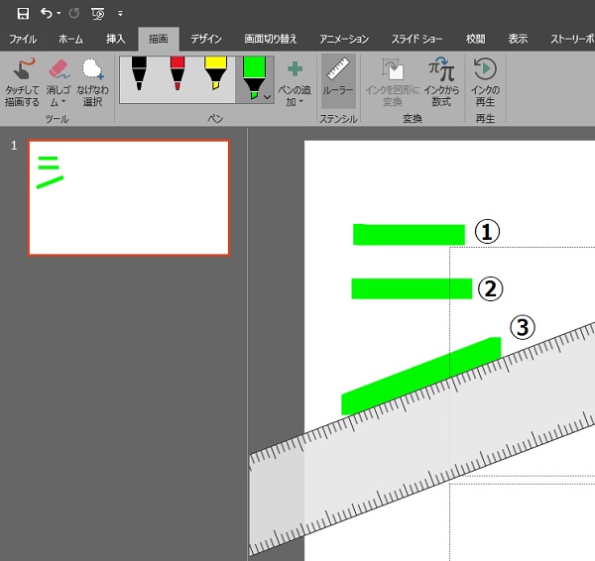Start slideshow from beginning icon

point(98,14)
